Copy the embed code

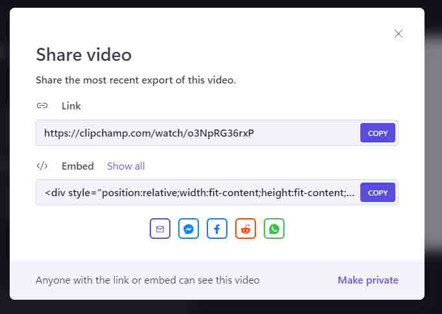click(378, 193)
